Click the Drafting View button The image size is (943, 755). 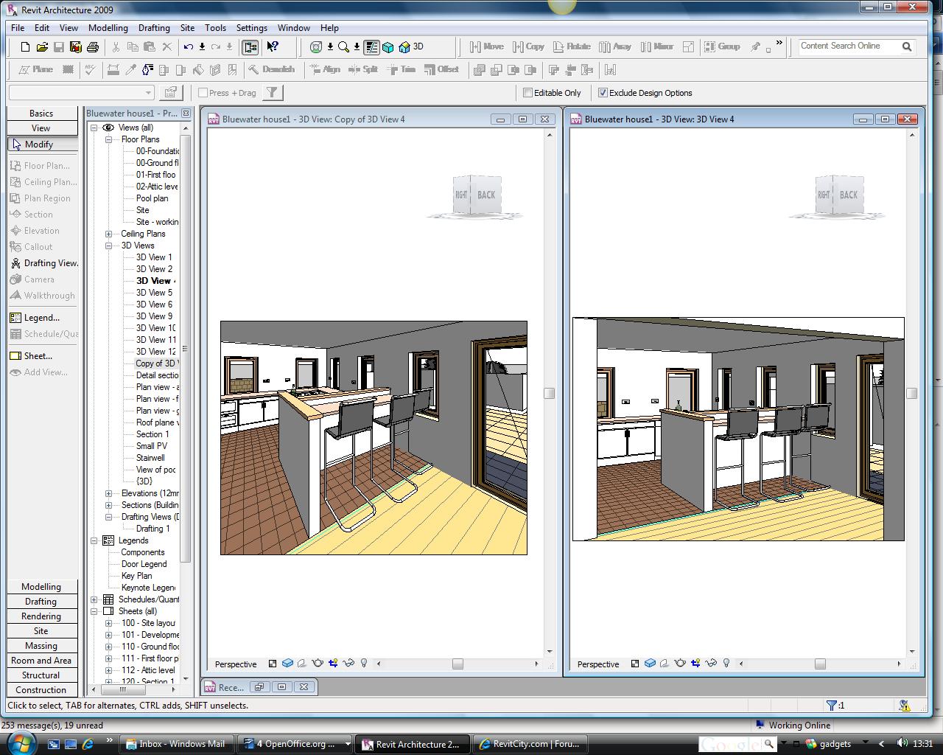(x=44, y=263)
